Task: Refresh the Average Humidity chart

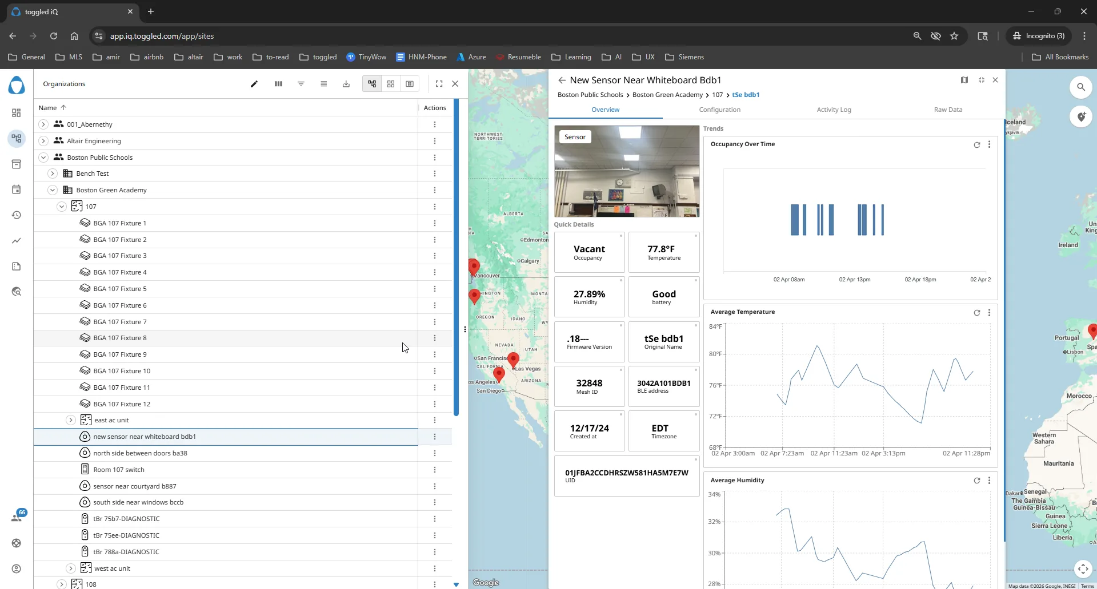Action: click(977, 481)
